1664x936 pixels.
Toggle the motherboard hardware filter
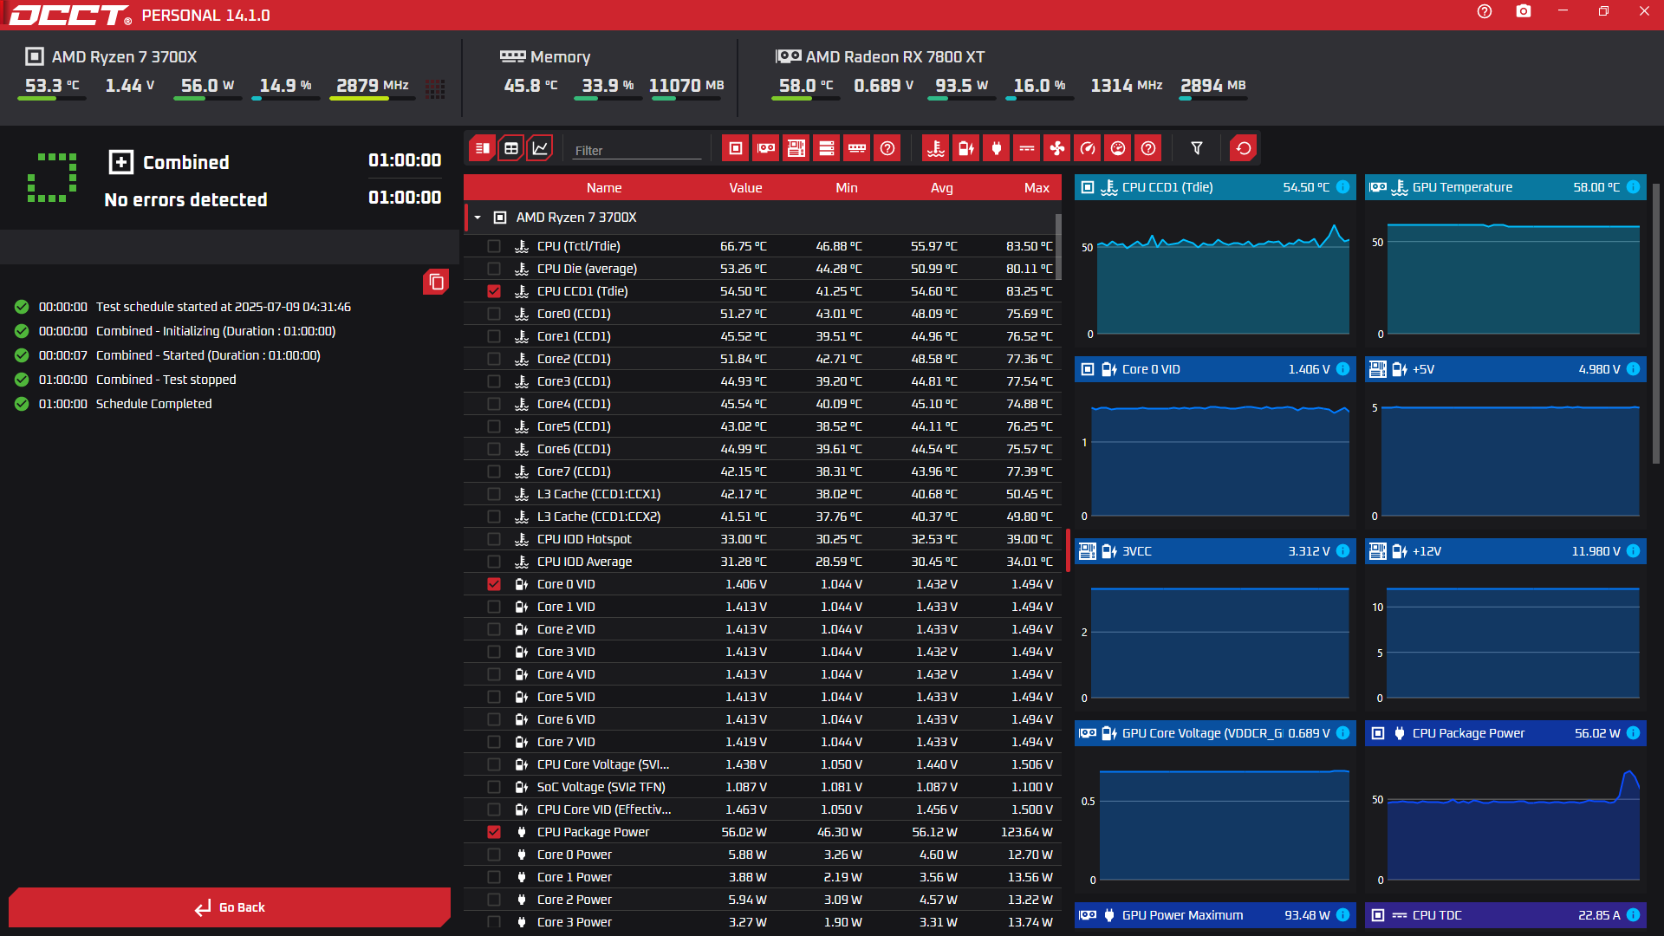coord(796,148)
